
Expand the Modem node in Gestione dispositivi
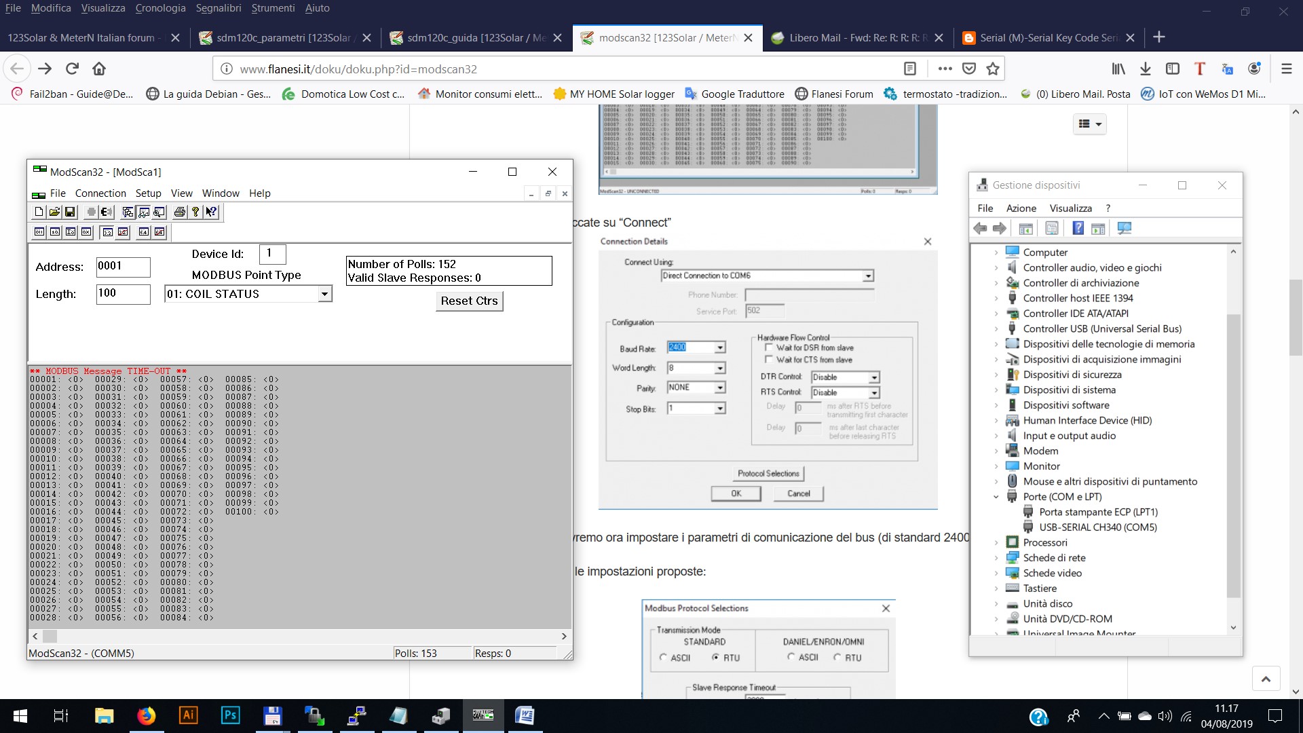(996, 451)
